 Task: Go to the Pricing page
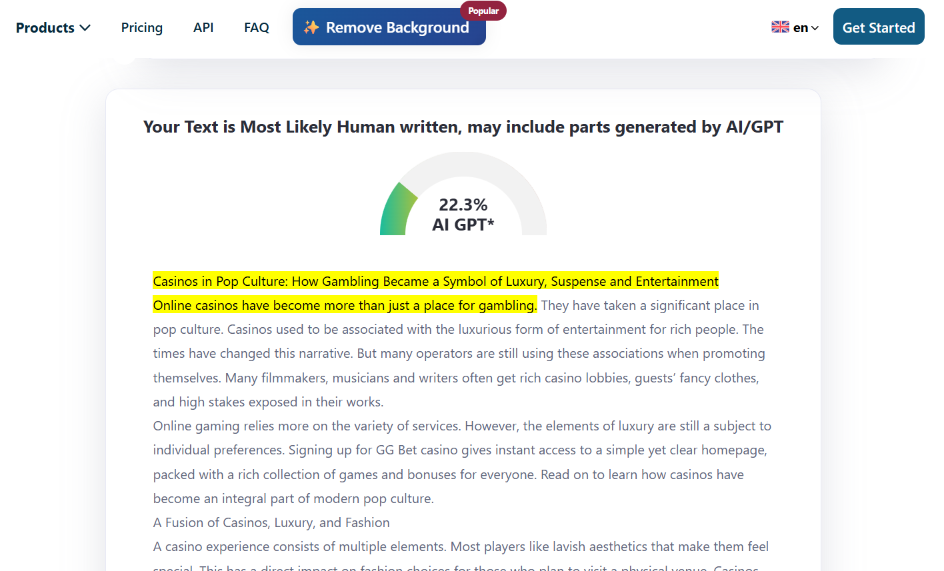pos(142,27)
